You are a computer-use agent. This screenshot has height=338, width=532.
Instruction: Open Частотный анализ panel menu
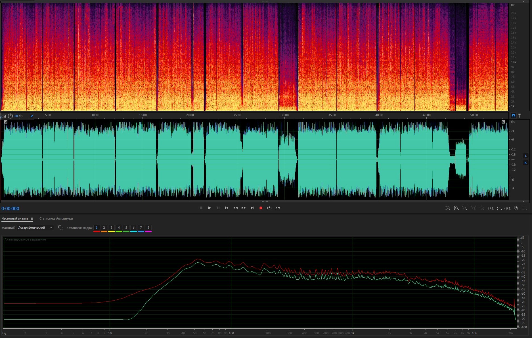coord(32,218)
